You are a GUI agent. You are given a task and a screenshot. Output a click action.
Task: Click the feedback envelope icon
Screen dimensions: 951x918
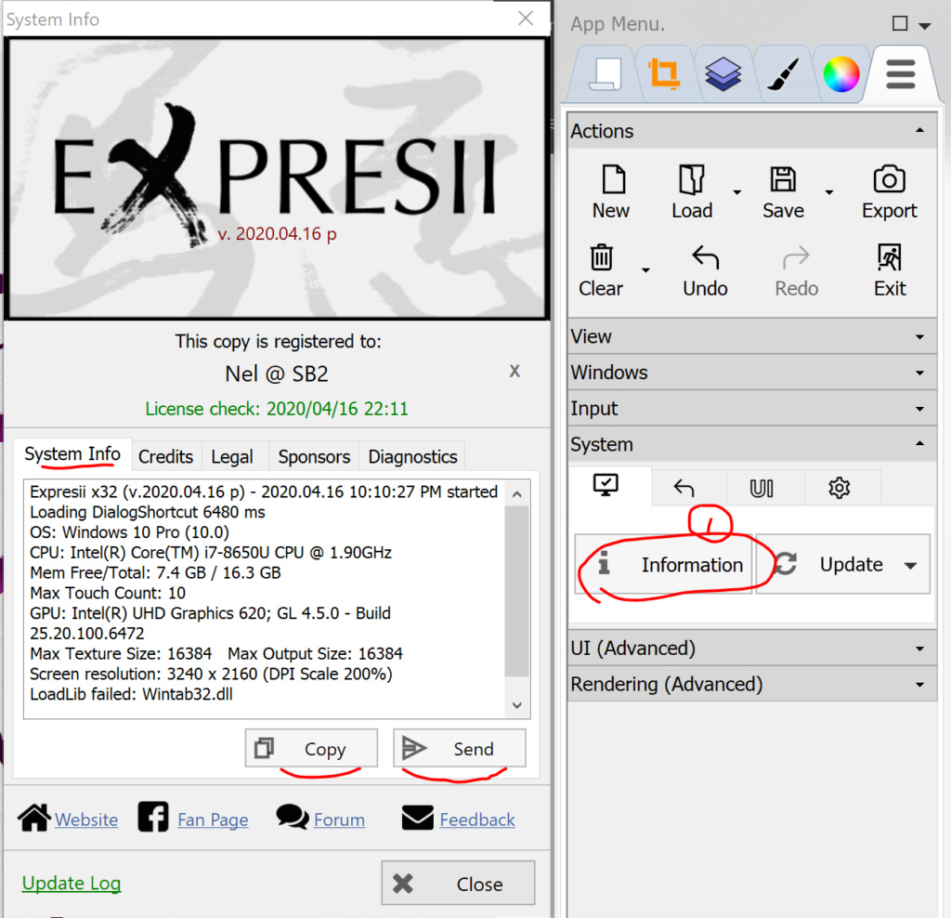click(417, 818)
